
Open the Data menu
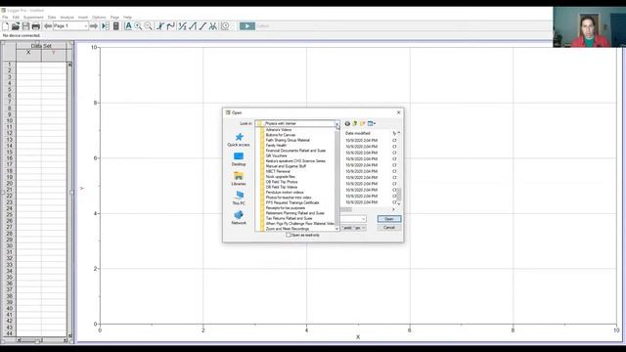click(x=52, y=18)
